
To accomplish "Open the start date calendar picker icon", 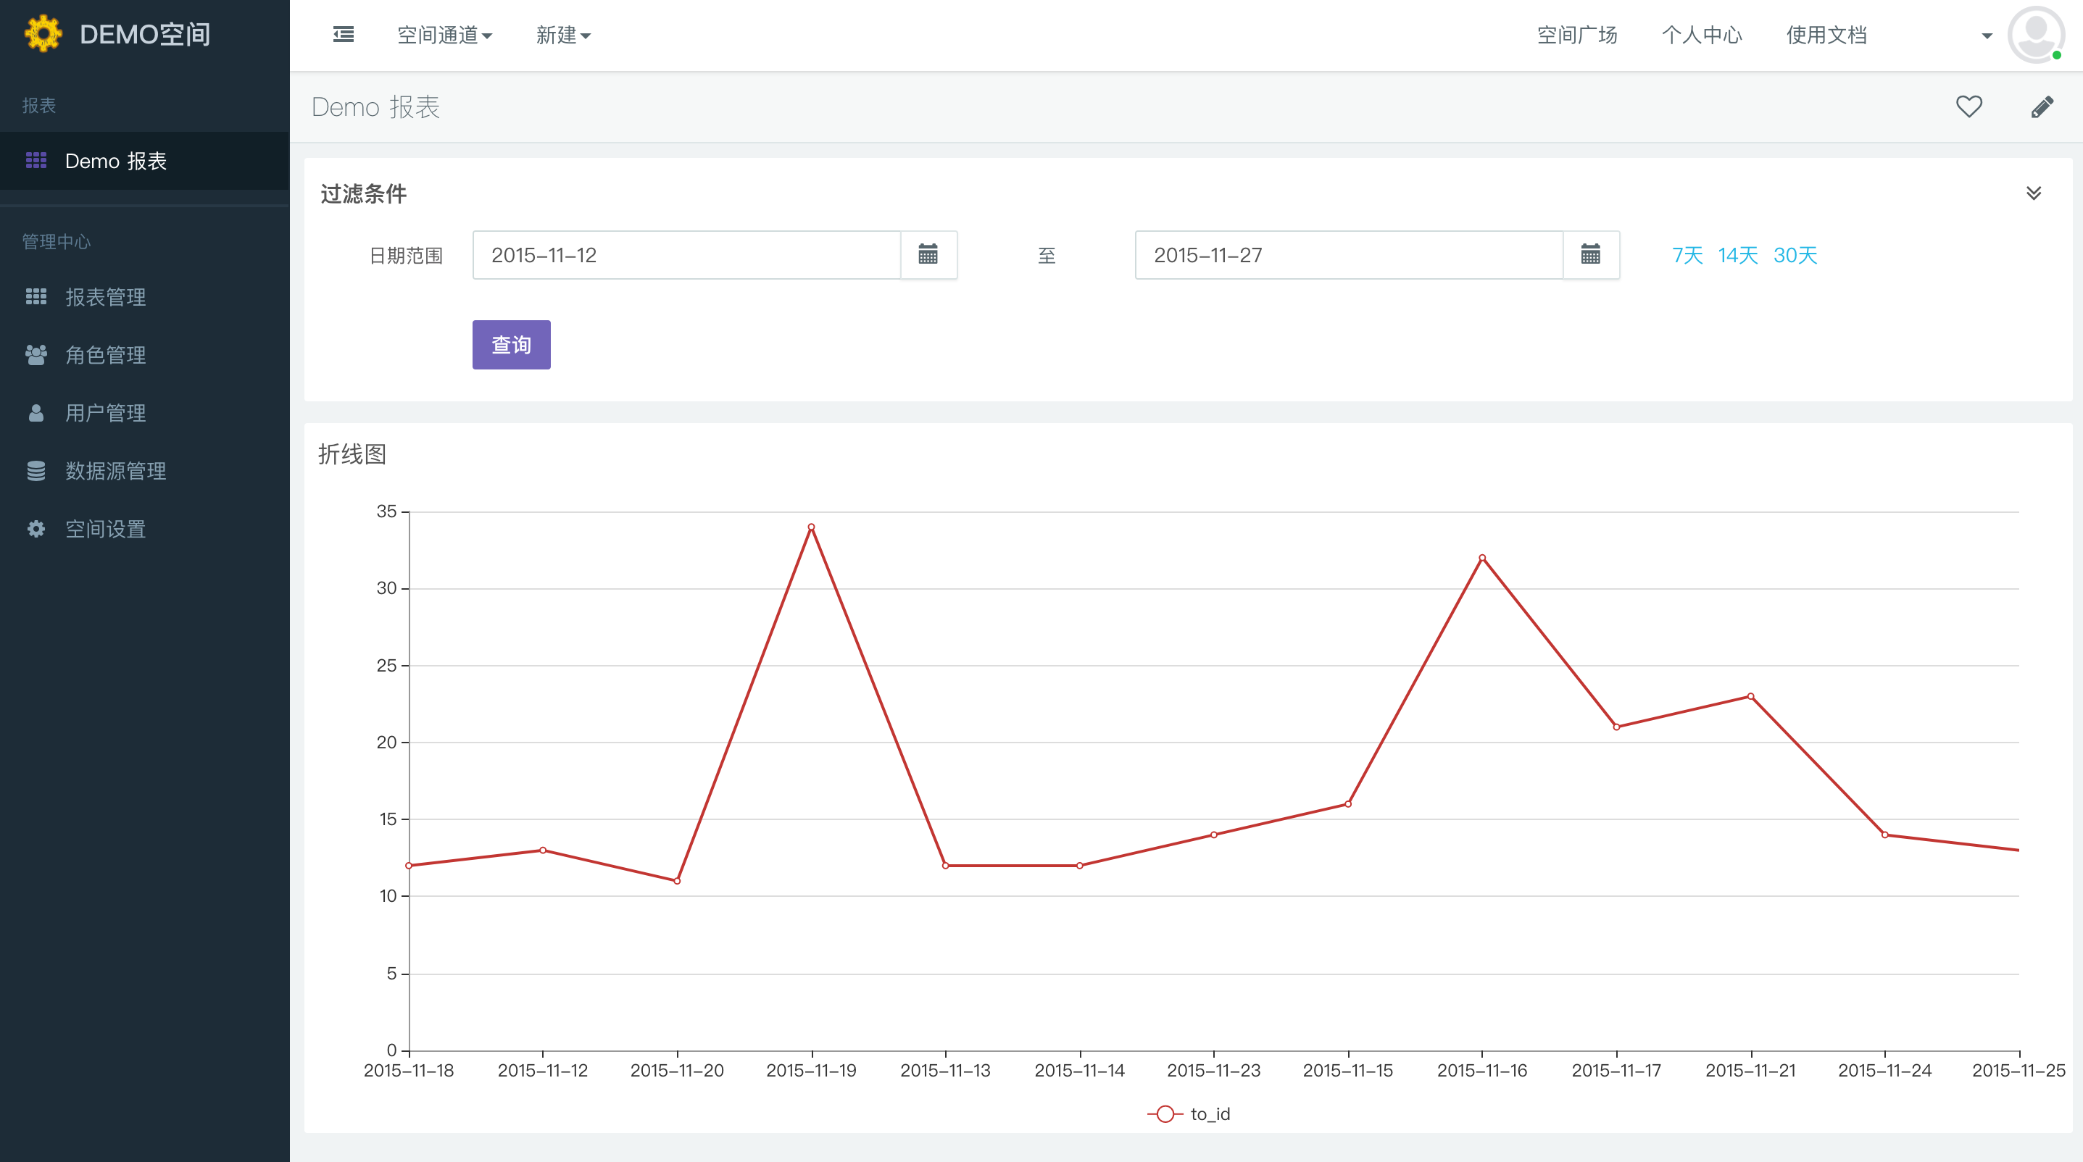I will (928, 254).
